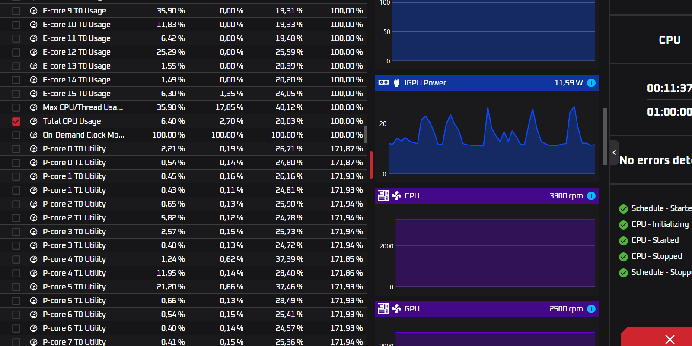Uncheck the Total CPU Usage checkbox
Viewport: 692px width, 346px height.
pos(16,121)
